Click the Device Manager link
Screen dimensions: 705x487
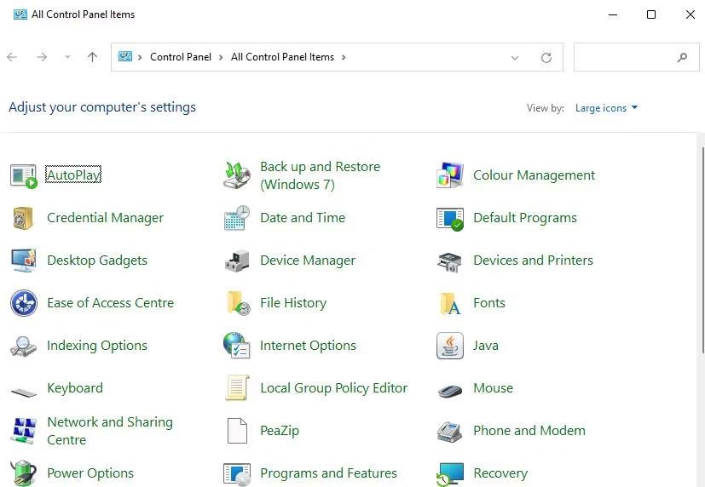click(x=308, y=261)
